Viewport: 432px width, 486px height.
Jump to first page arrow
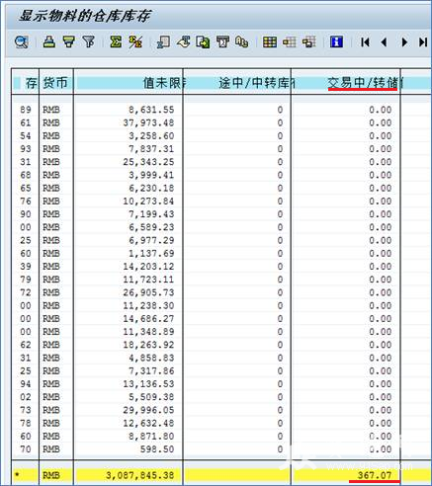365,42
